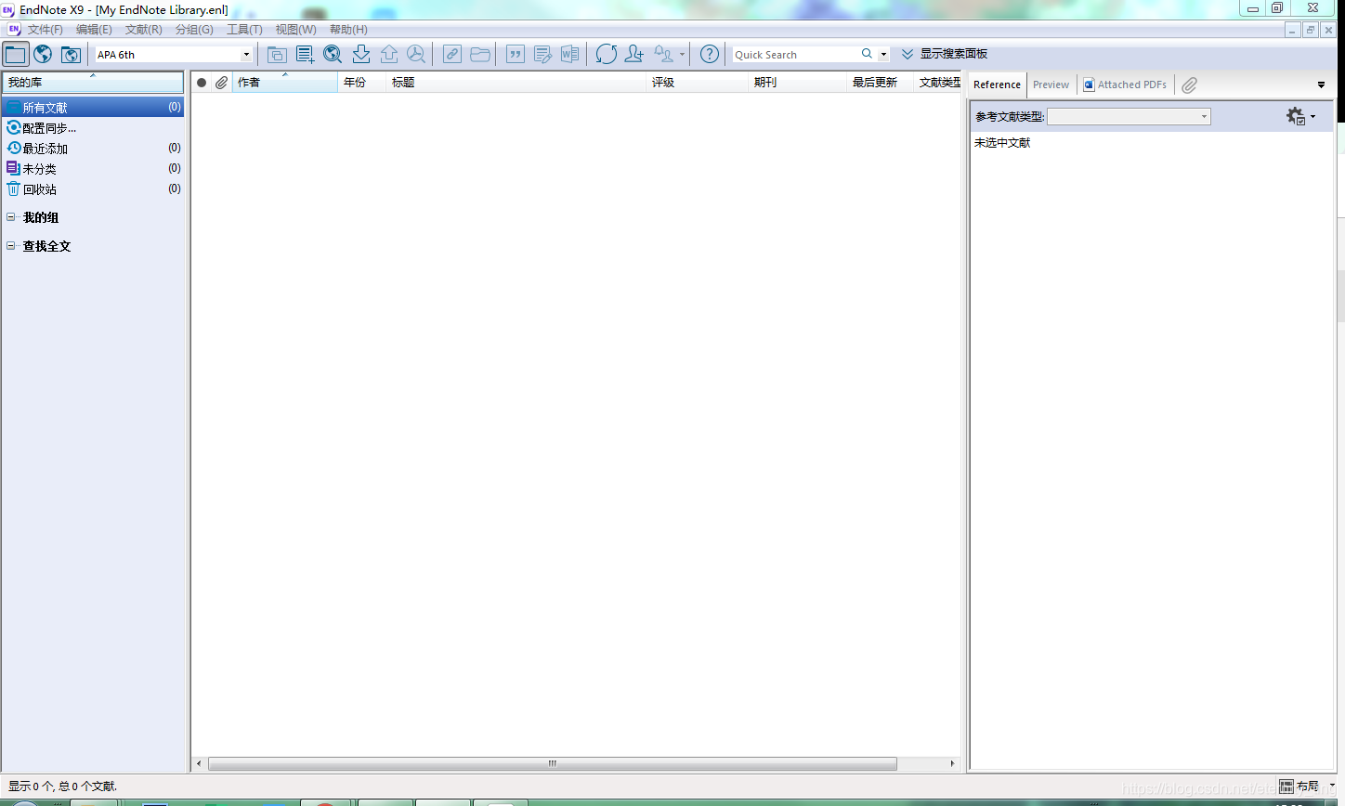
Task: Open the 参考文献类型 combo box
Action: 1129,116
